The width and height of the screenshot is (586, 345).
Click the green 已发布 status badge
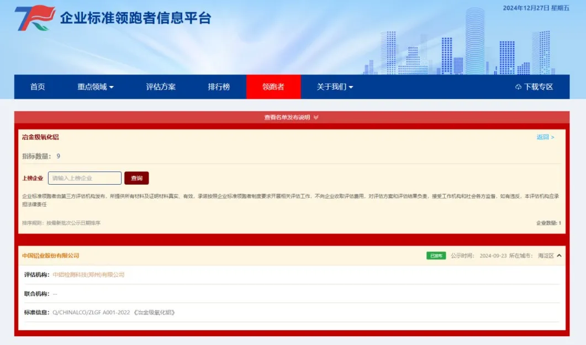pyautogui.click(x=435, y=255)
